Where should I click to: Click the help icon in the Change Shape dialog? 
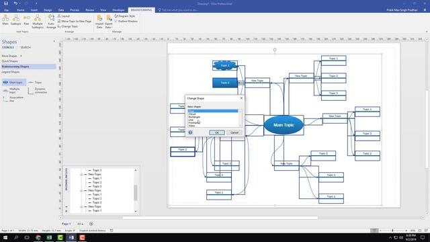click(190, 132)
